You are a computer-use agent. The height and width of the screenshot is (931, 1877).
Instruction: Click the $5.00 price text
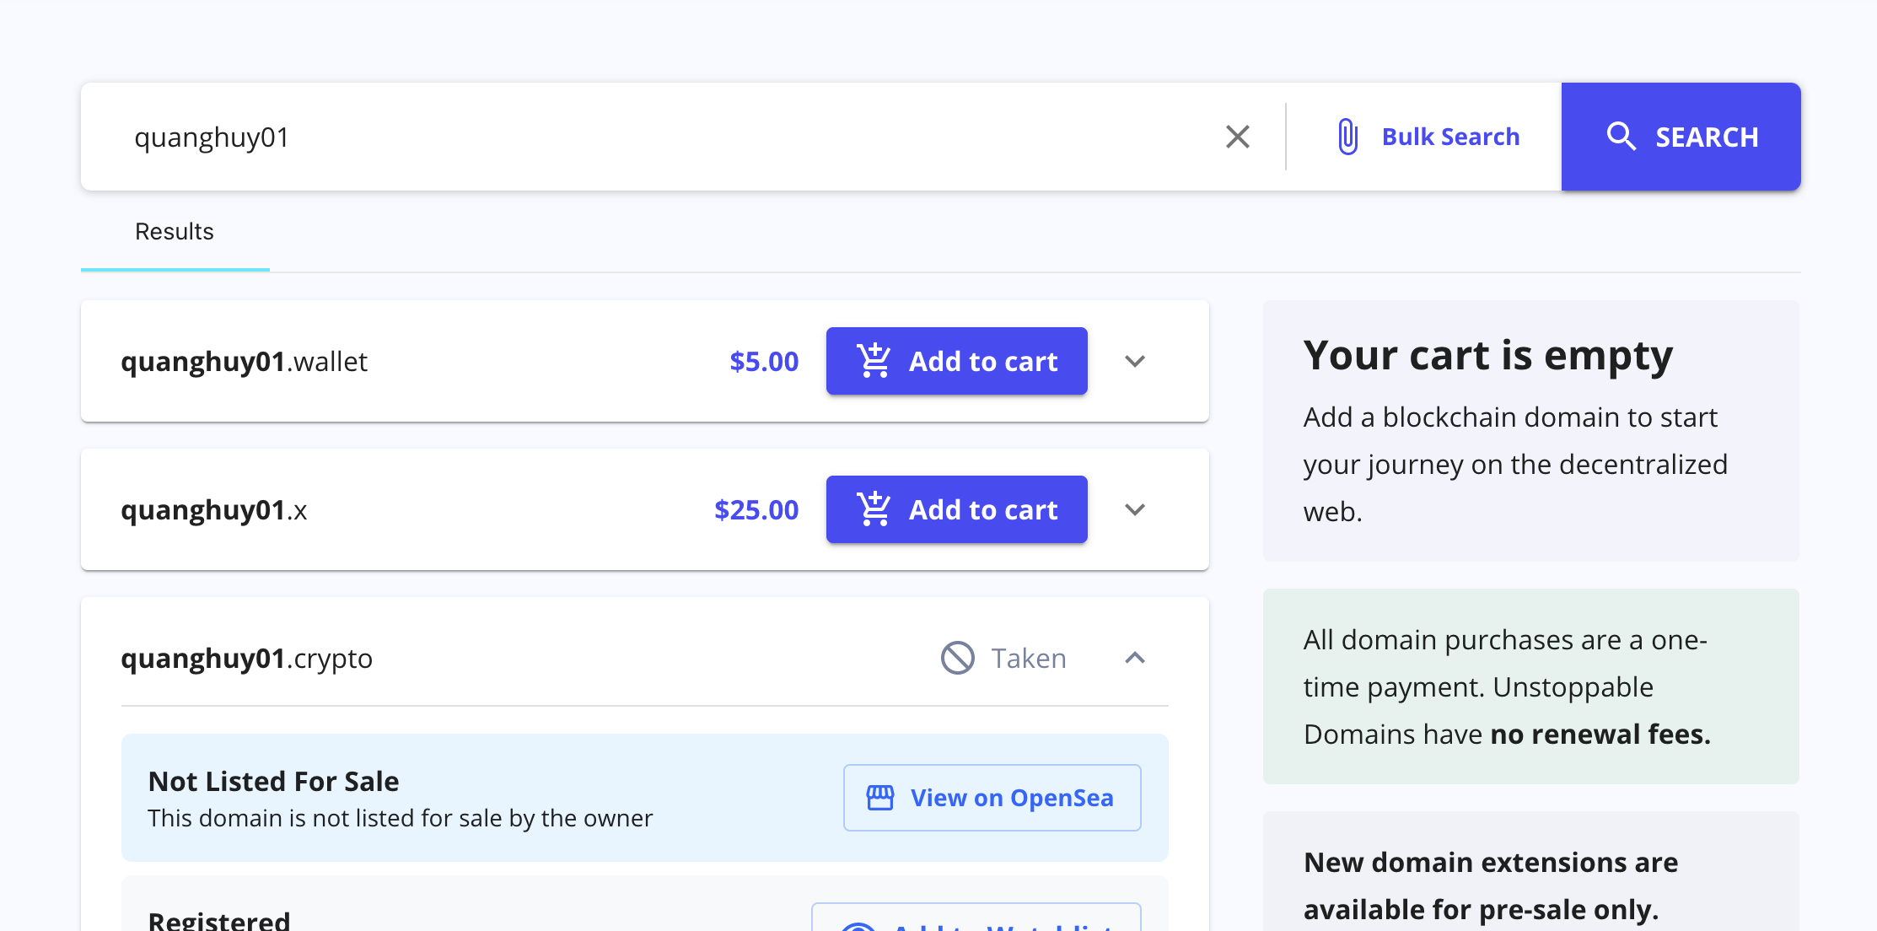(764, 361)
